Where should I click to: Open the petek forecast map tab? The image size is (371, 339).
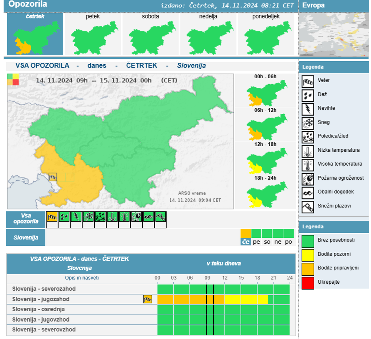(x=93, y=35)
